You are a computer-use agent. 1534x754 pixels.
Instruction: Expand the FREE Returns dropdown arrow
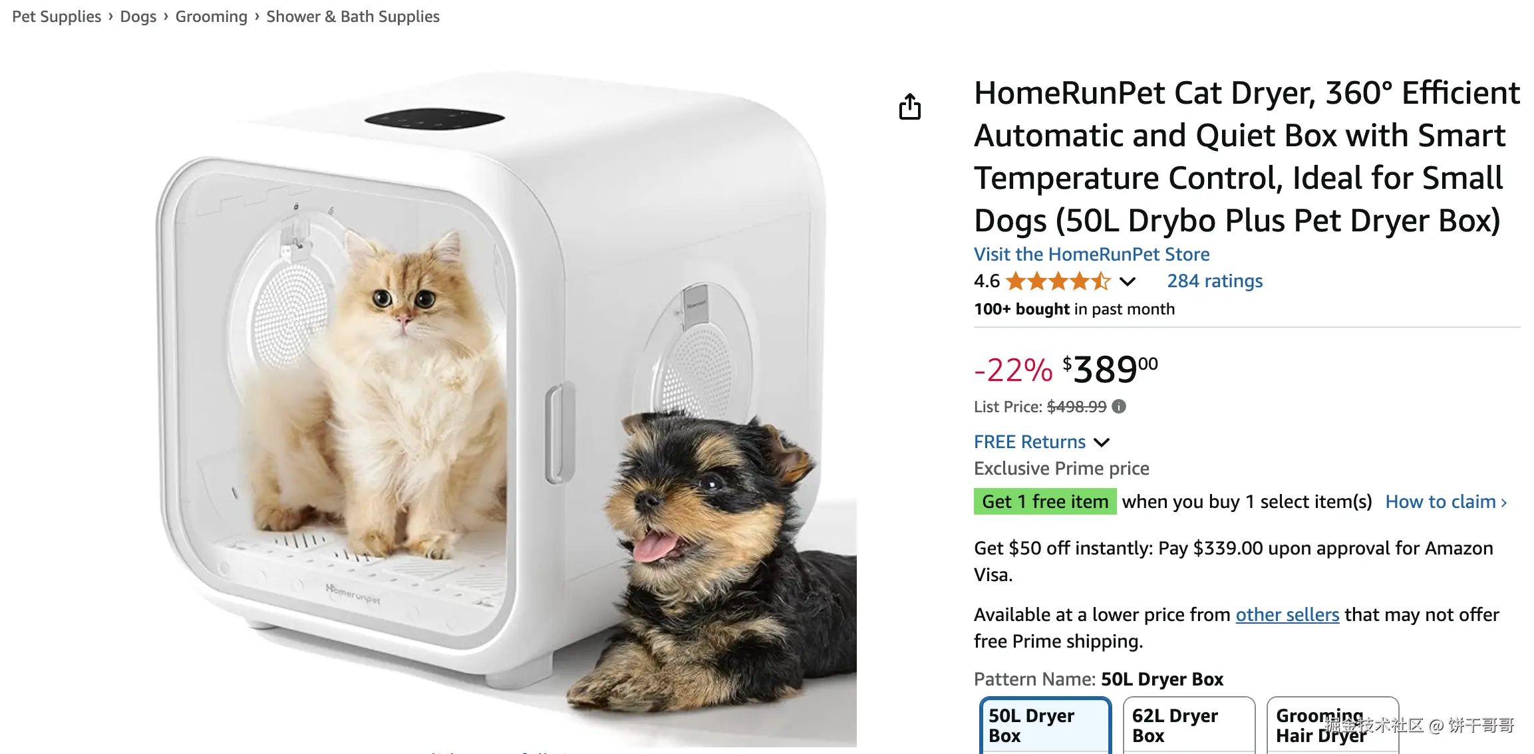pyautogui.click(x=1102, y=443)
